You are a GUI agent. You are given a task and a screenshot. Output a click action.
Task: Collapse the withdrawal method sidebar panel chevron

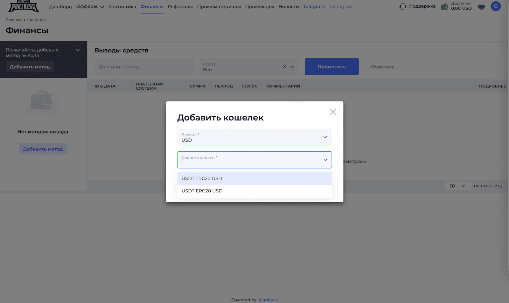click(x=78, y=50)
